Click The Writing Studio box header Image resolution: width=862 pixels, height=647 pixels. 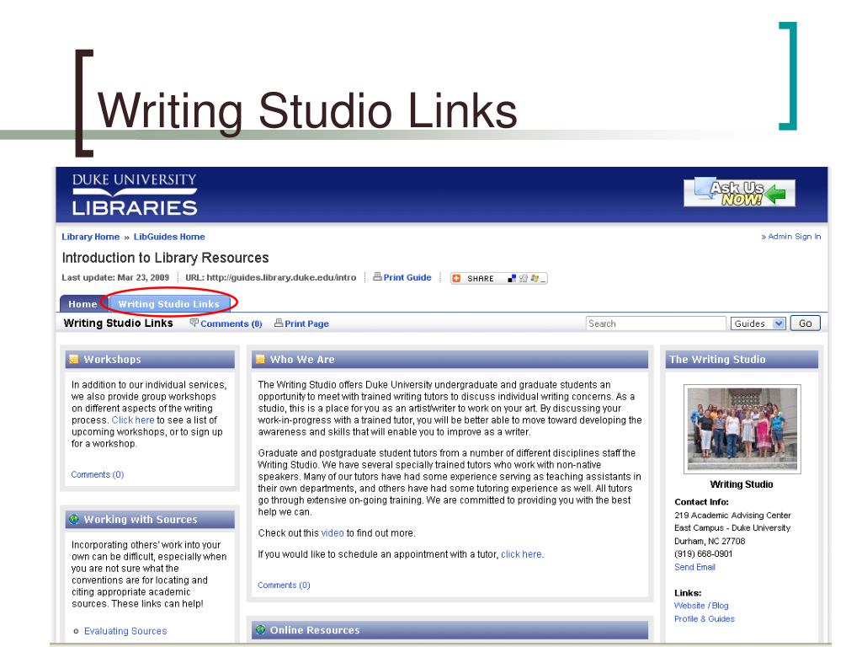[742, 359]
